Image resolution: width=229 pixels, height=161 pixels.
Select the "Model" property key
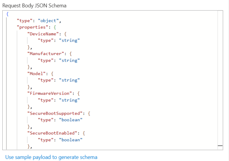click(36, 74)
